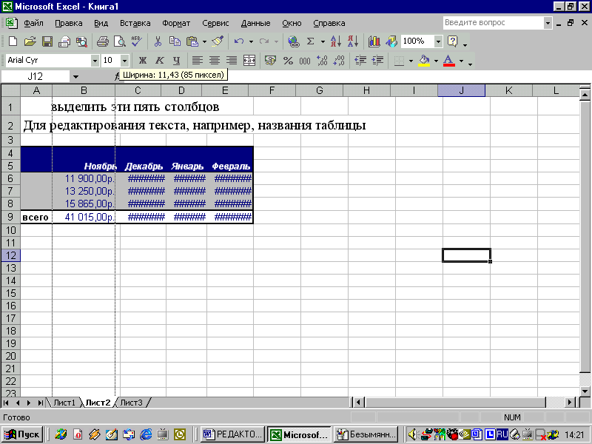This screenshot has width=592, height=444.
Task: Open the font color dropdown arrow
Action: click(461, 61)
